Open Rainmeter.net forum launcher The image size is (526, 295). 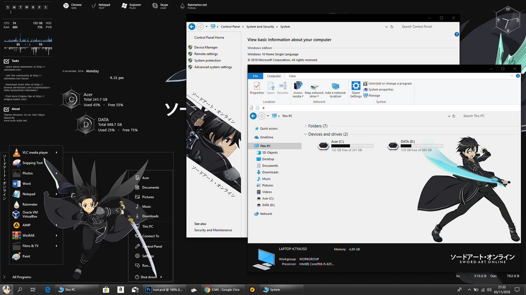pos(193,6)
